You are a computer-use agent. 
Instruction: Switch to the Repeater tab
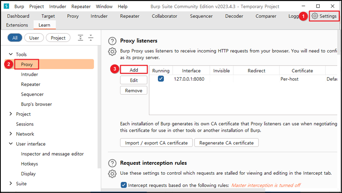click(x=130, y=16)
